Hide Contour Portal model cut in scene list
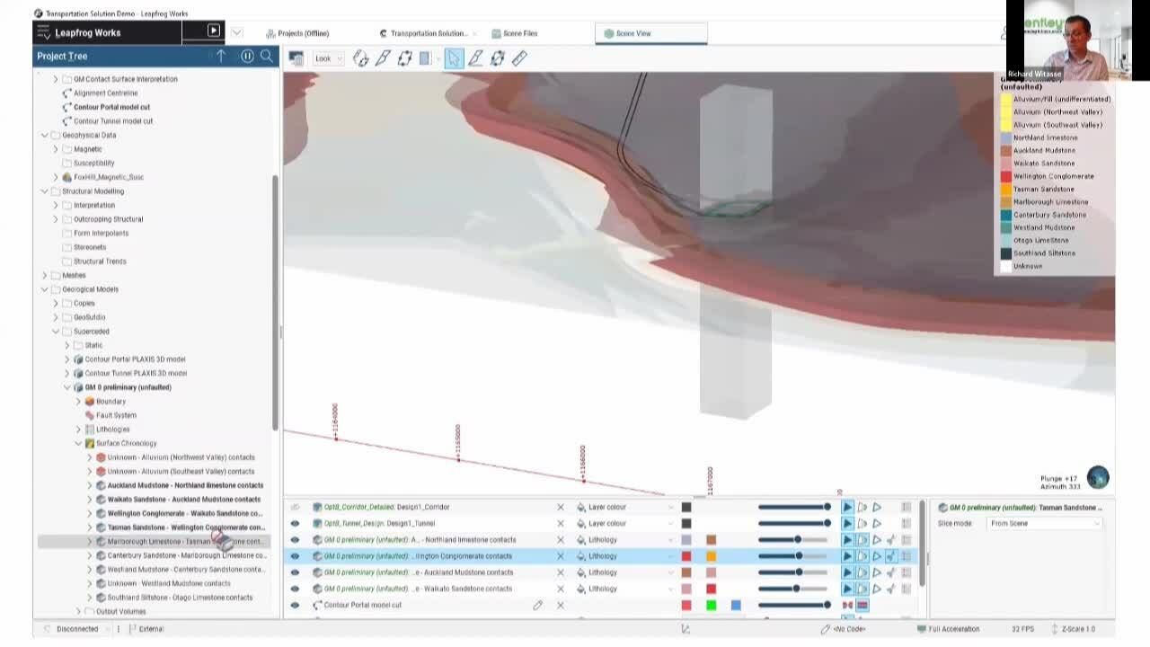Image resolution: width=1150 pixels, height=647 pixels. 295,605
